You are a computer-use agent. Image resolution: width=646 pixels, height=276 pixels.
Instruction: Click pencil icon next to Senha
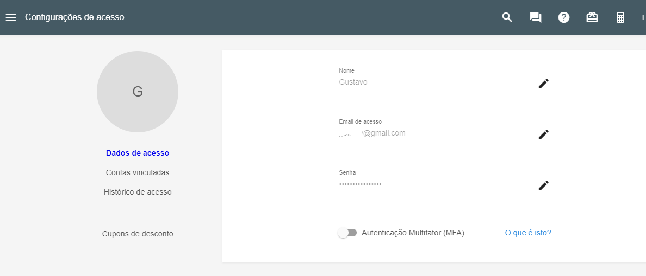pyautogui.click(x=544, y=185)
